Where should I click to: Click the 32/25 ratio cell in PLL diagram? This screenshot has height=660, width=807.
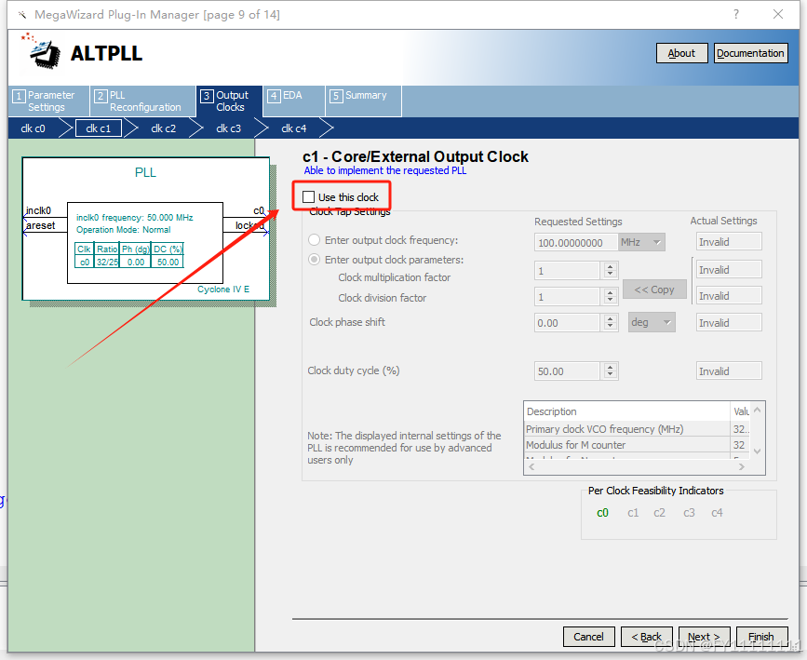tap(107, 262)
